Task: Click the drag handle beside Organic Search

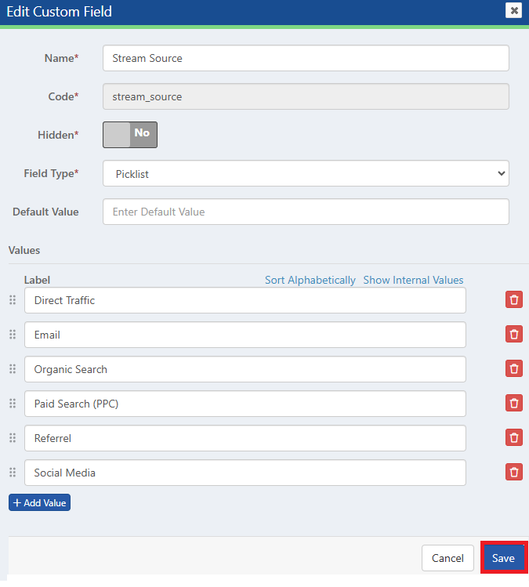Action: point(13,369)
